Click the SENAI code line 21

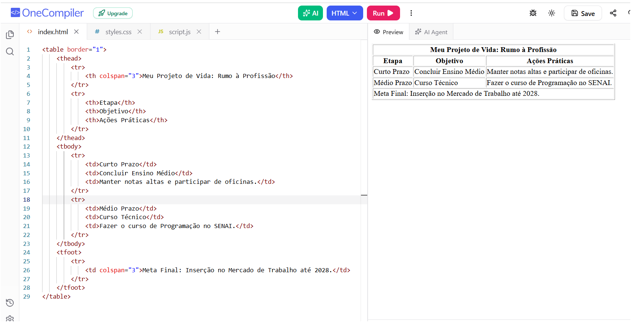click(x=169, y=226)
